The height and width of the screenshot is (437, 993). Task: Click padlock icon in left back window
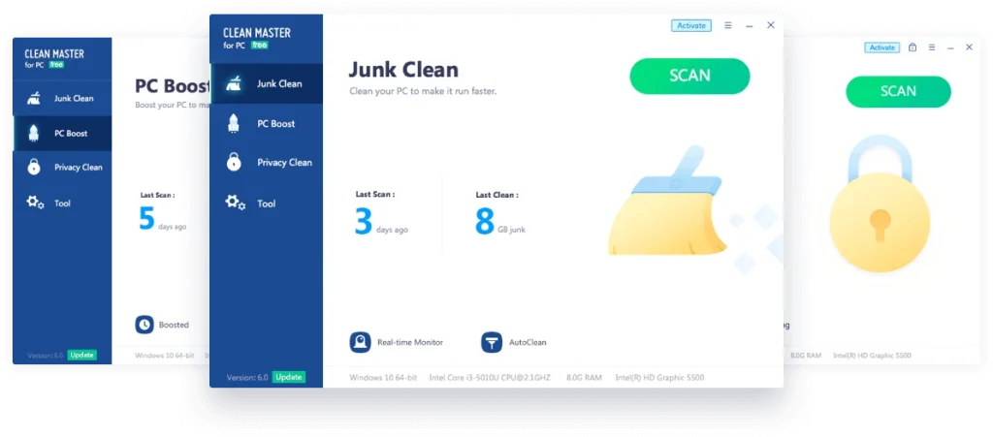tap(34, 167)
